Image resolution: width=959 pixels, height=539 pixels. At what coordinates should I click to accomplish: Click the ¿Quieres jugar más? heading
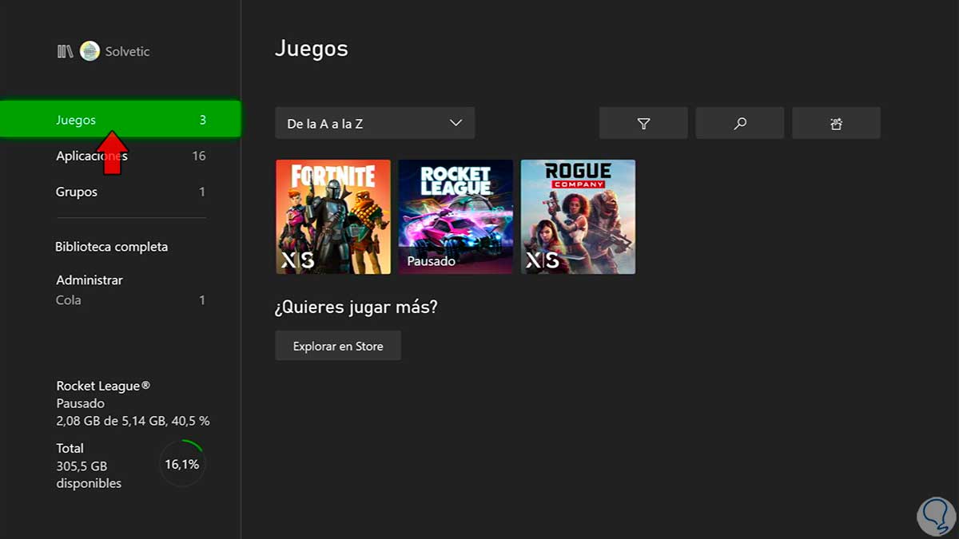(356, 307)
